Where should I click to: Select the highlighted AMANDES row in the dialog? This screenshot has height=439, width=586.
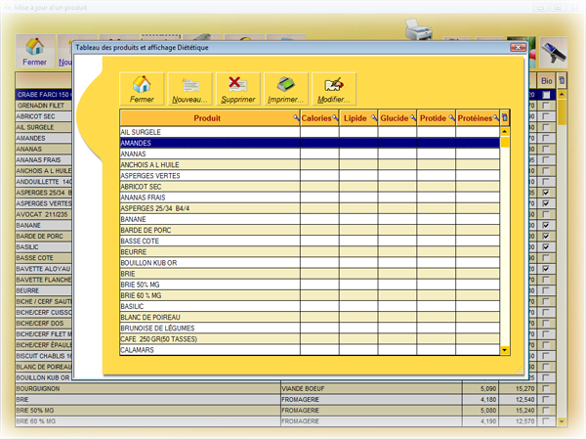tap(310, 143)
